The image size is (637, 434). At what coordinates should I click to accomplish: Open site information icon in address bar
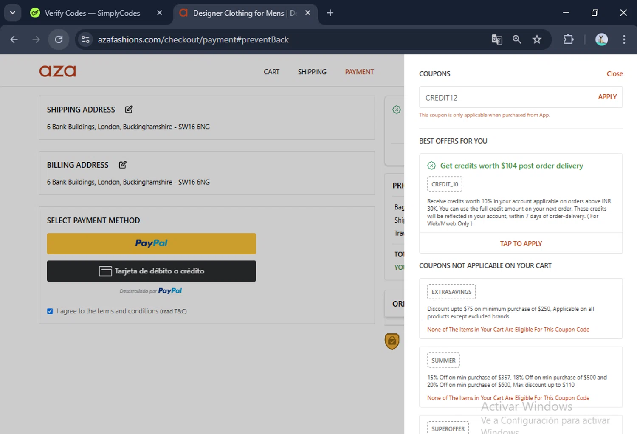coord(85,39)
